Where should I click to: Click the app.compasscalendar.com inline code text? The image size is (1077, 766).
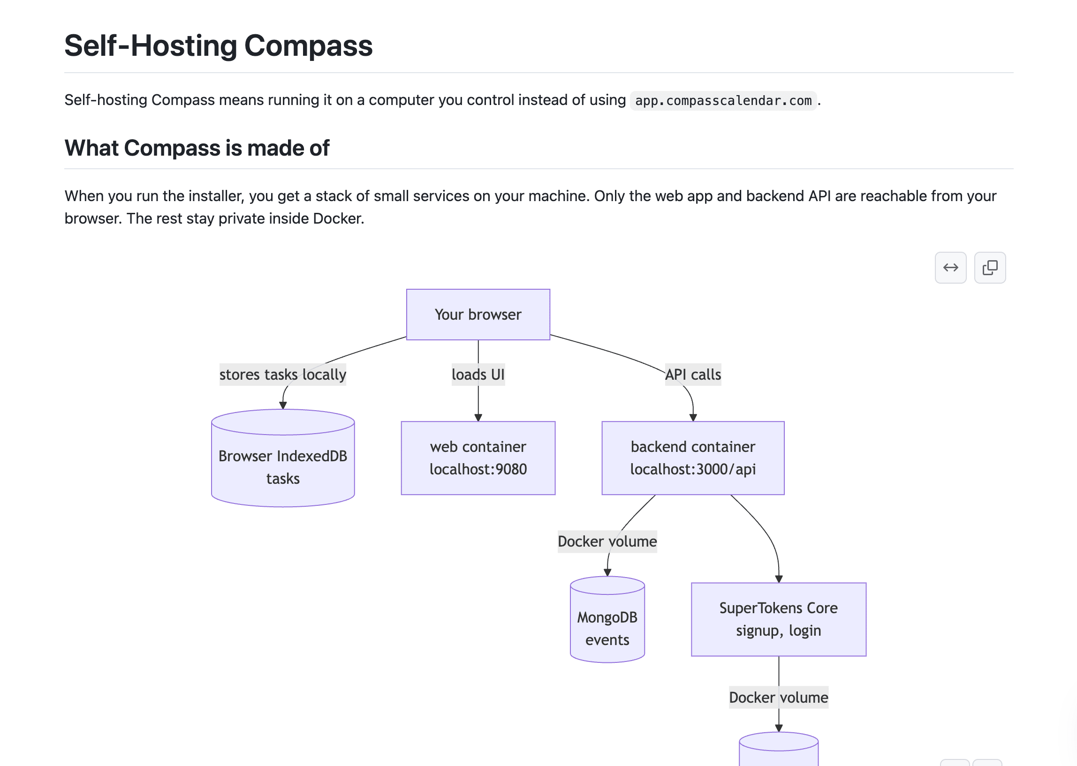pos(723,100)
